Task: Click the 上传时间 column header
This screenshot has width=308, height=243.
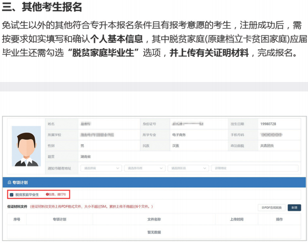Action: pos(236,219)
